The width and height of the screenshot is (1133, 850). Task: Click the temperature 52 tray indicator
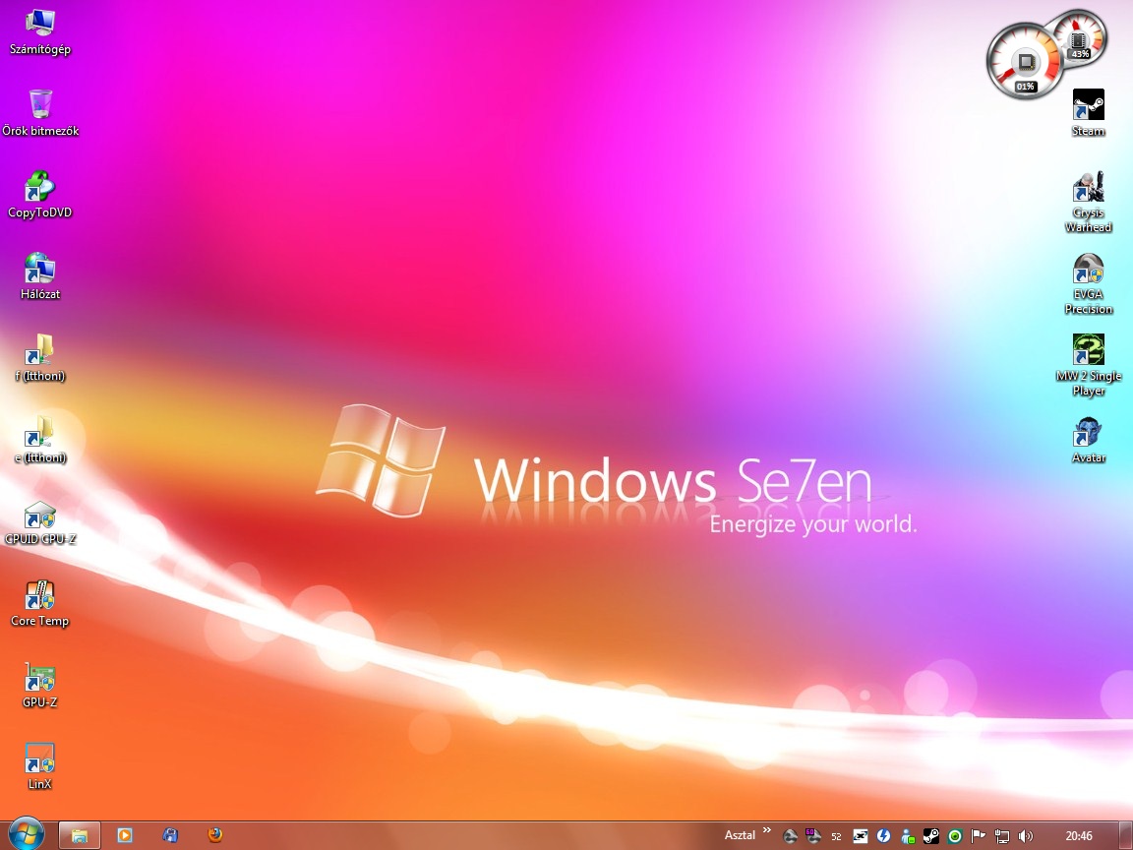click(836, 837)
